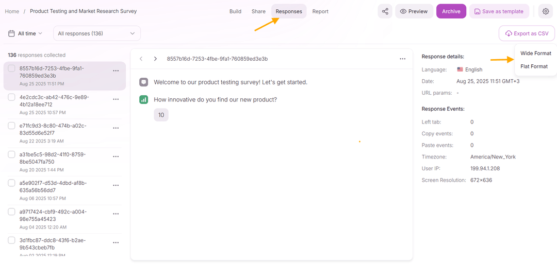Tick the checkbox for response a9717424
Screen dimensions: 557x264
[11, 212]
